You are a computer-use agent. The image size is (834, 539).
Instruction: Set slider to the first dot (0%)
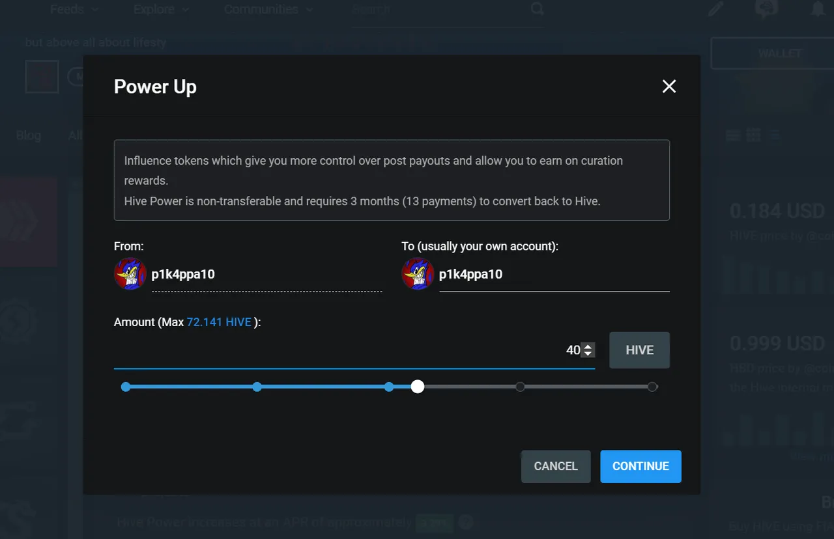pos(126,387)
